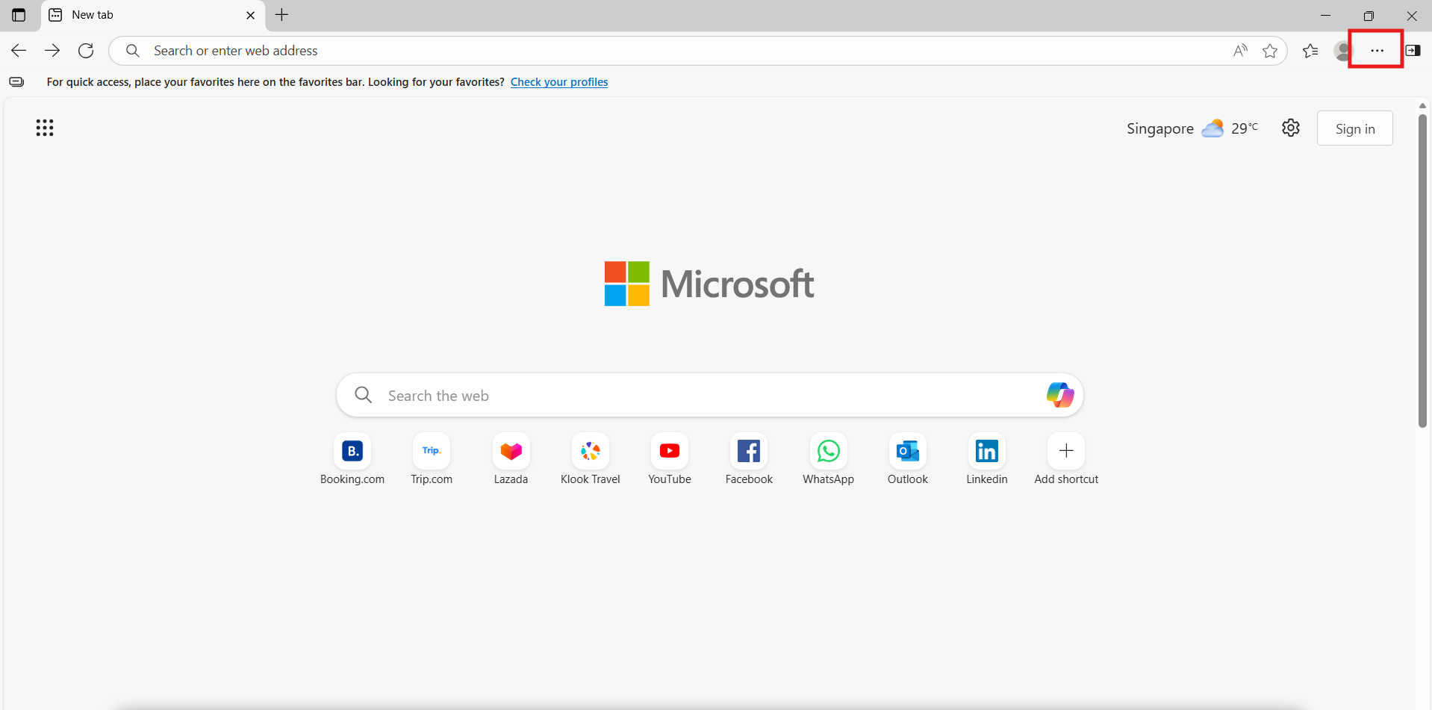
Task: Open the Favorites hub icon
Action: coord(1310,51)
